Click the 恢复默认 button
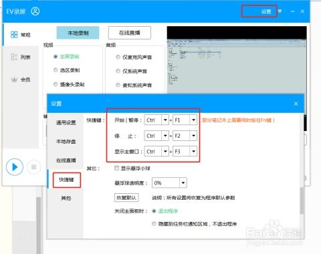Viewport: 321px width, 254px height. 126,198
